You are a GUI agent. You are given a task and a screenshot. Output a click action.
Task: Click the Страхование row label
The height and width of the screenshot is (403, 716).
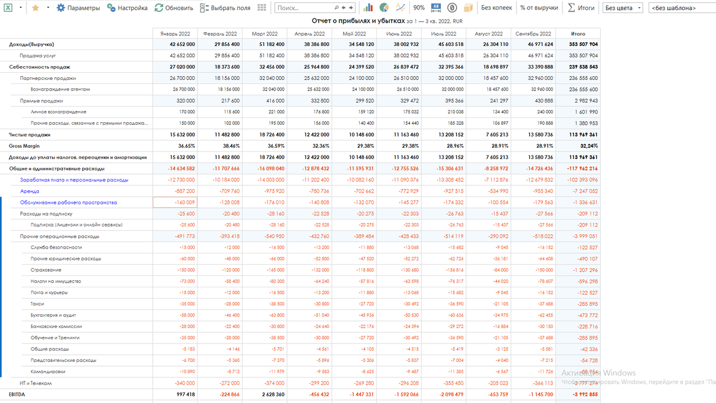(x=46, y=270)
